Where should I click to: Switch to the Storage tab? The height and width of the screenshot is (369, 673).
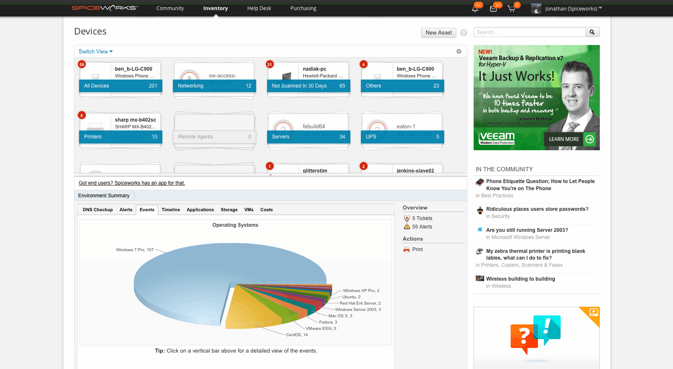229,210
